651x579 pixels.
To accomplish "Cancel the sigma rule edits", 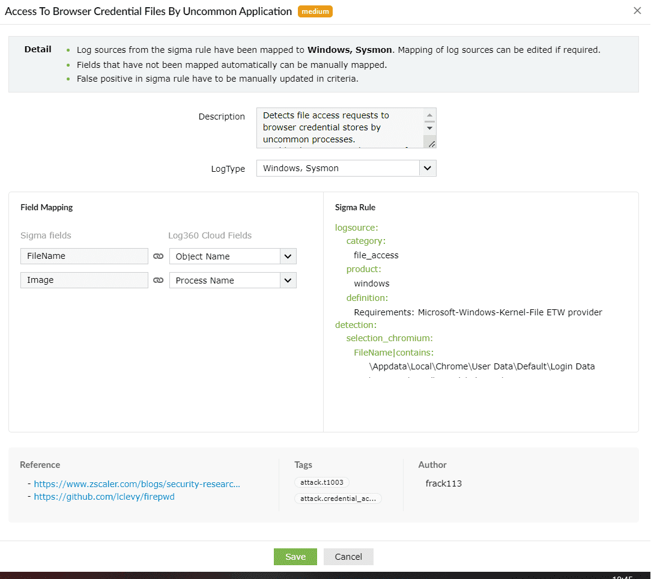I will tap(348, 557).
